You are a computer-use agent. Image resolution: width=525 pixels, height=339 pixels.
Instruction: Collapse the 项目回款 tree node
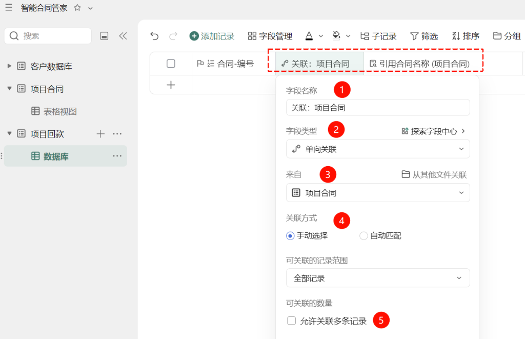9,134
